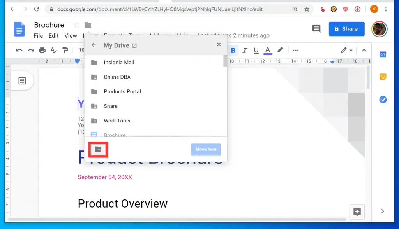Click the Print icon
This screenshot has width=399, height=229.
[42, 50]
